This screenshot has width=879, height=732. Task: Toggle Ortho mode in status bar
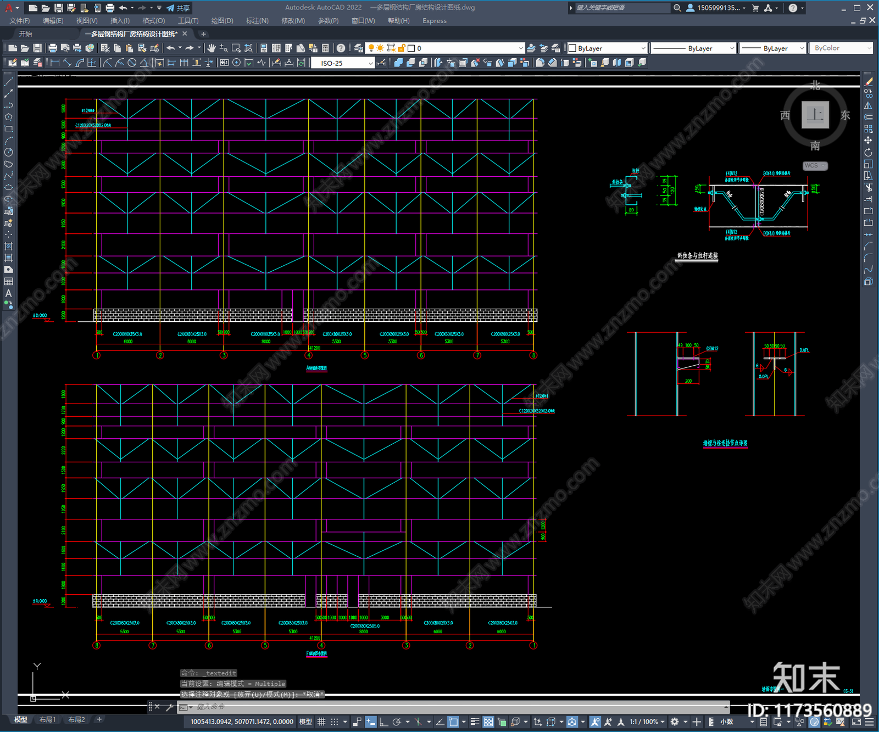[383, 722]
